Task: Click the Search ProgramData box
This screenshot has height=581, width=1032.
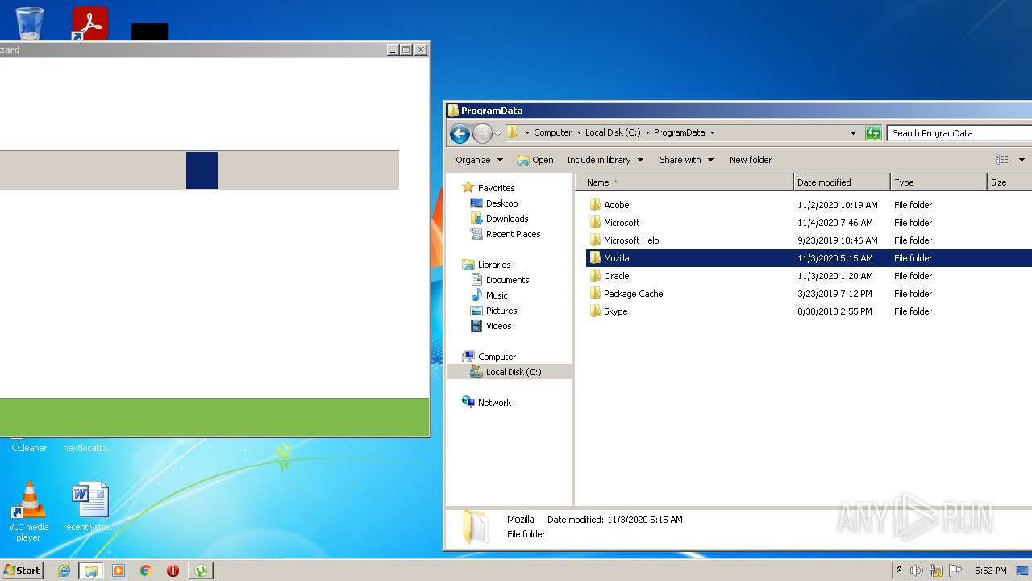Action: click(959, 133)
